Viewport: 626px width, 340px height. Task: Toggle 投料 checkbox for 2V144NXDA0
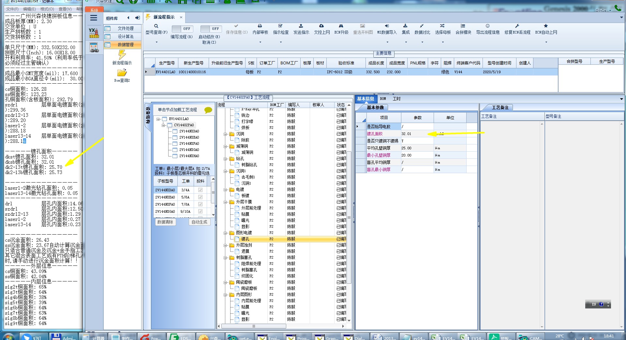pos(200,190)
